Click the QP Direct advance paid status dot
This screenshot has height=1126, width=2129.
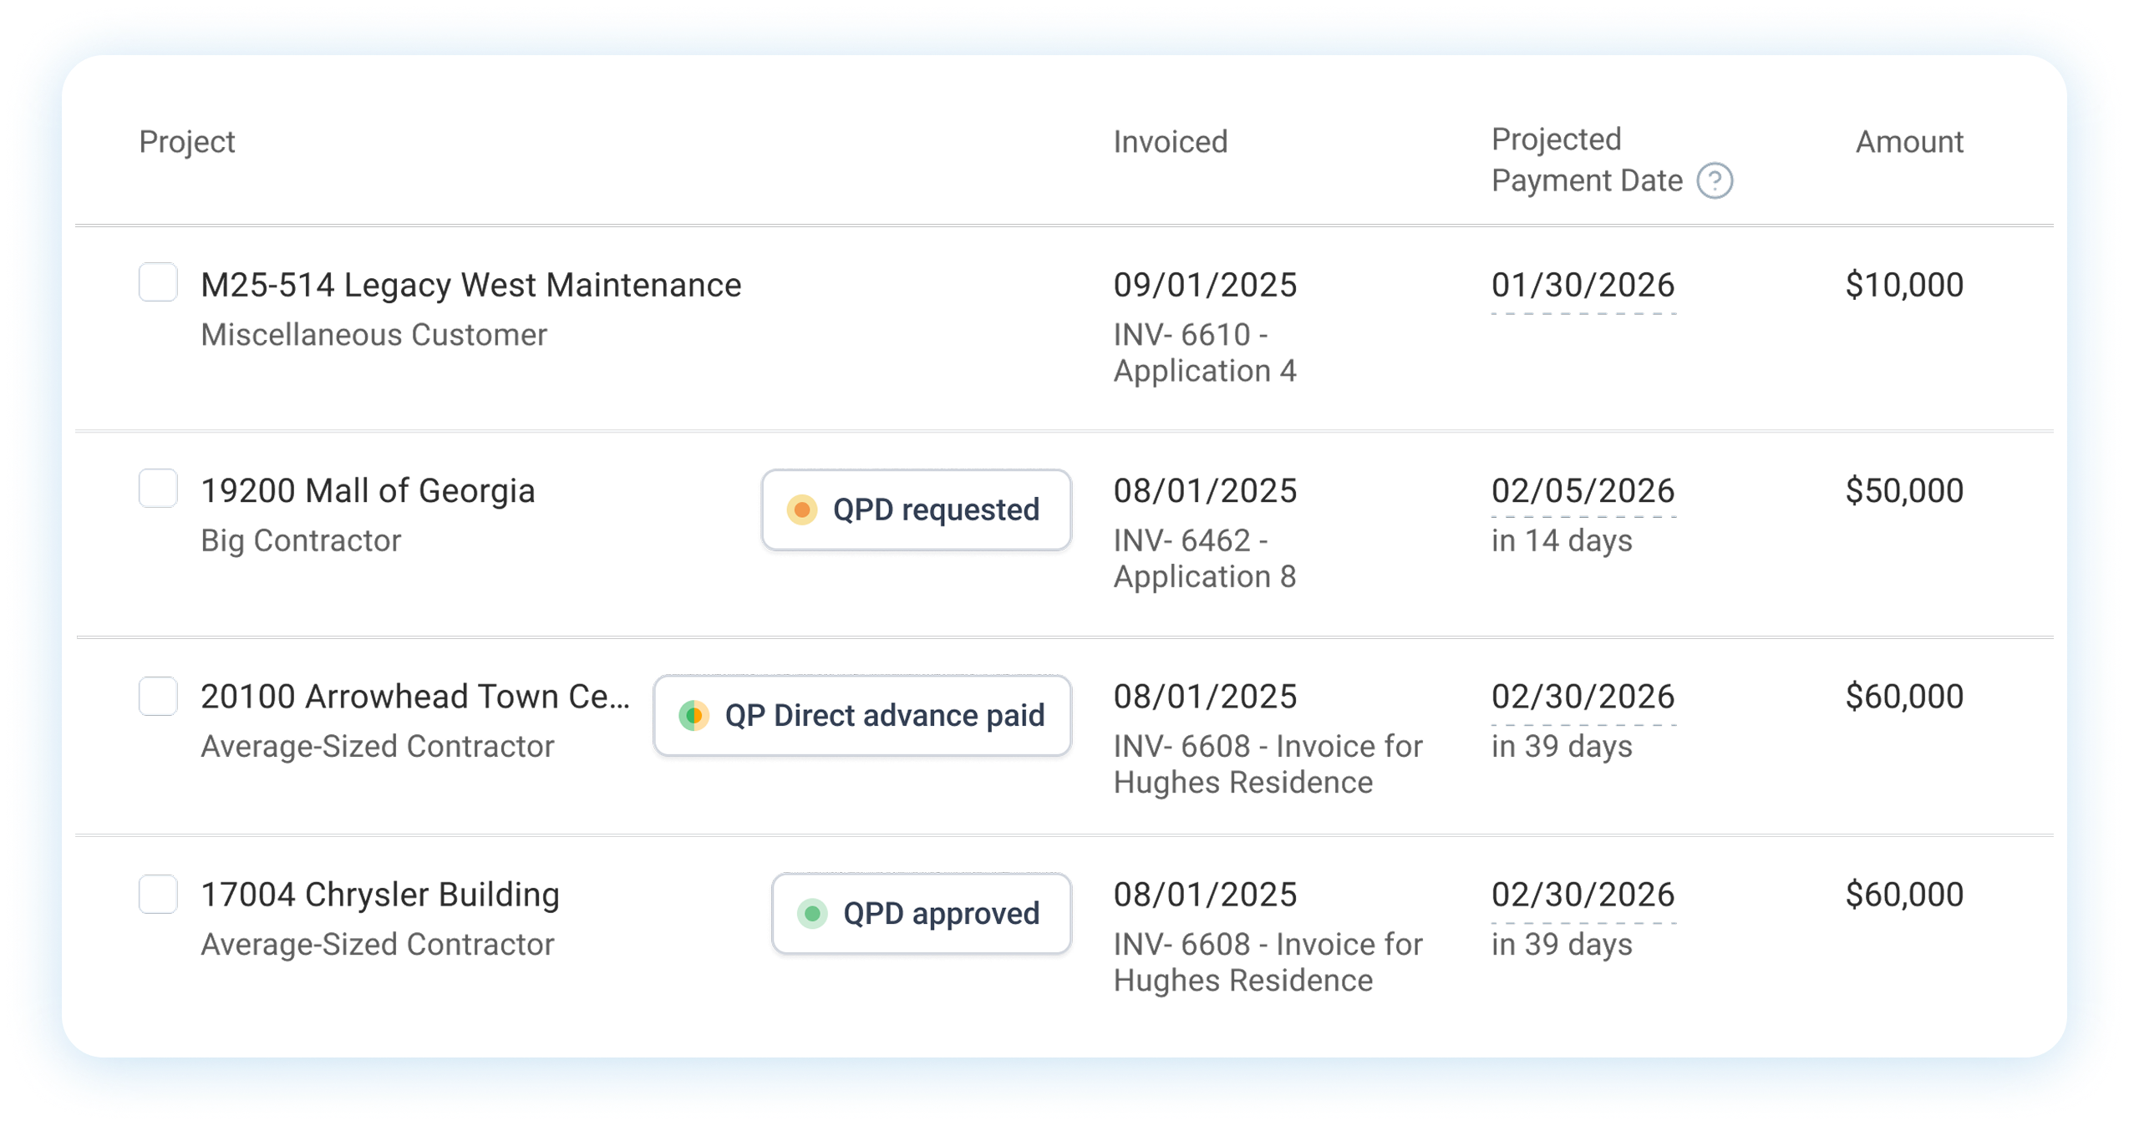[x=694, y=716]
